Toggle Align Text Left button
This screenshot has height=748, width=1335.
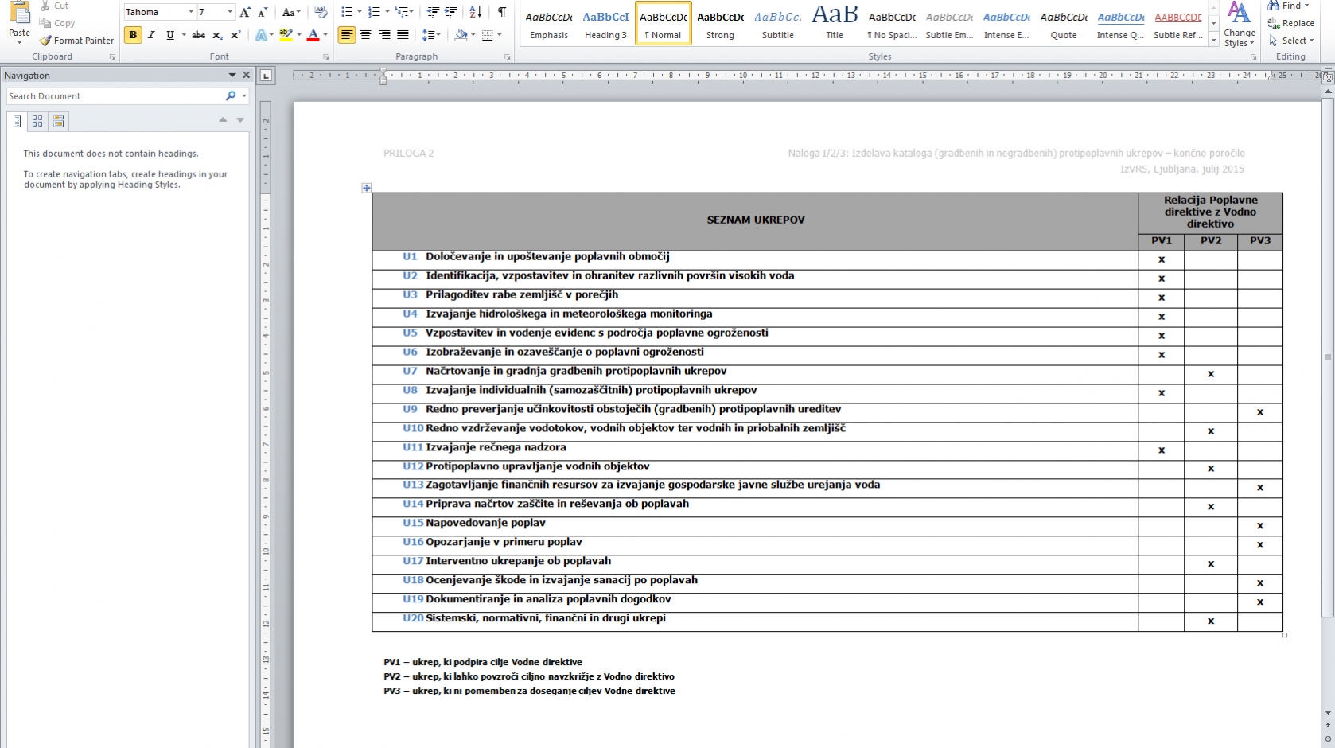[346, 35]
